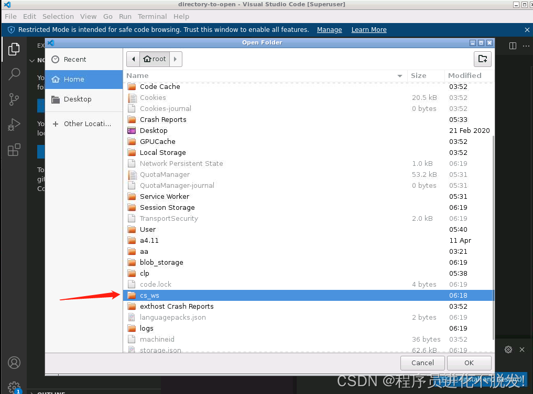
Task: Click the Cookies file row
Action: coord(308,97)
